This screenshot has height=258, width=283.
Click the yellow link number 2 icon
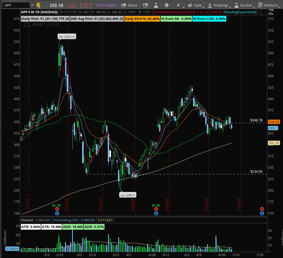pos(38,5)
